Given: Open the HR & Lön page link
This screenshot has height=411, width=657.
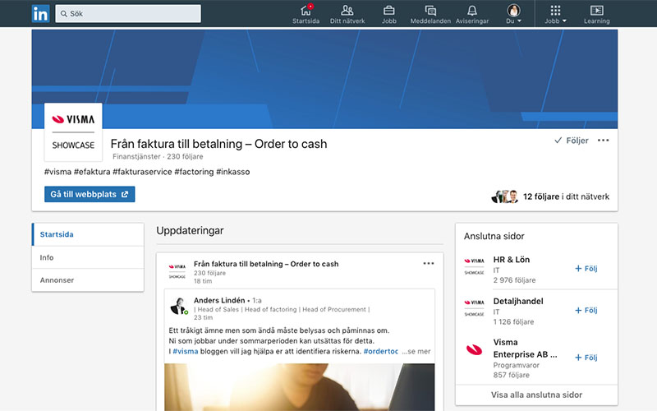Looking at the screenshot, I should click(511, 260).
